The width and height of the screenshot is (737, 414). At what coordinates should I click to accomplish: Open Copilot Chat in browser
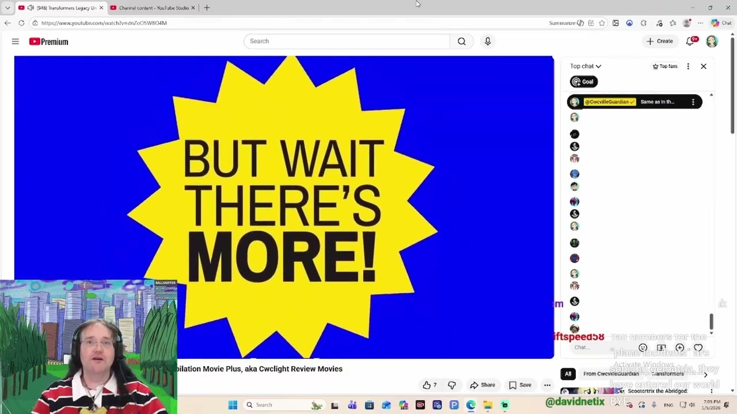tap(721, 23)
